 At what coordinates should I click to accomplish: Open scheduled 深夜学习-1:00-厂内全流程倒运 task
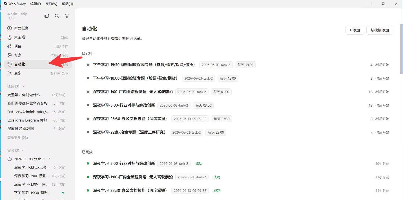133,92
